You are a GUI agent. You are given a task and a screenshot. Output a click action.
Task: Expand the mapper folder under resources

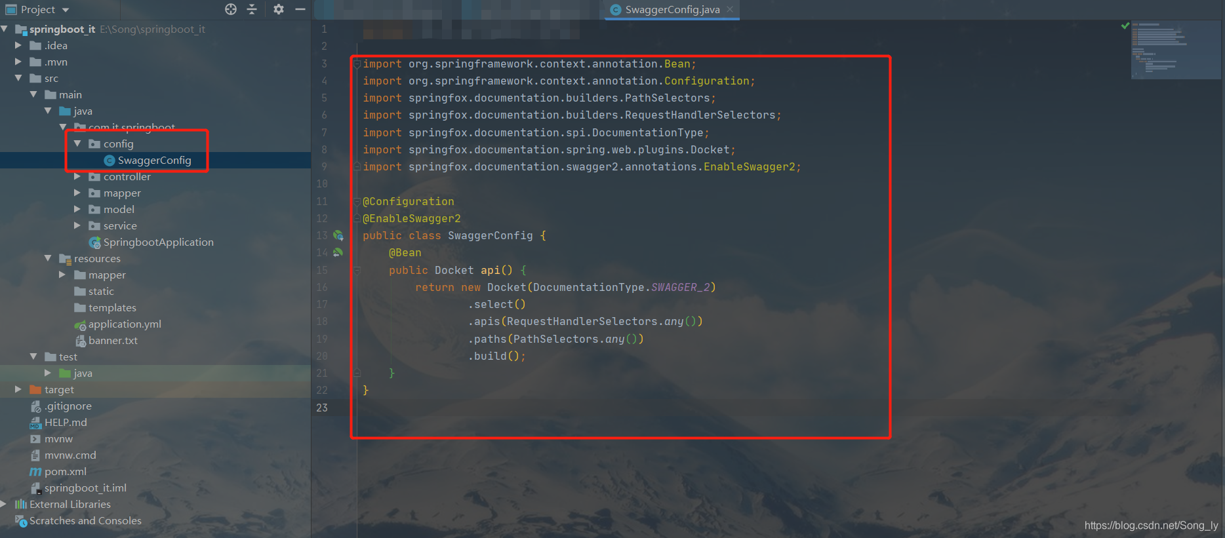[63, 275]
